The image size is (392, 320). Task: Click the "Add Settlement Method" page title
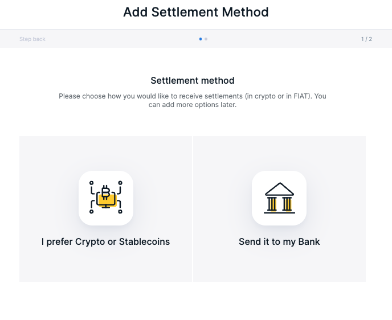[x=196, y=12]
